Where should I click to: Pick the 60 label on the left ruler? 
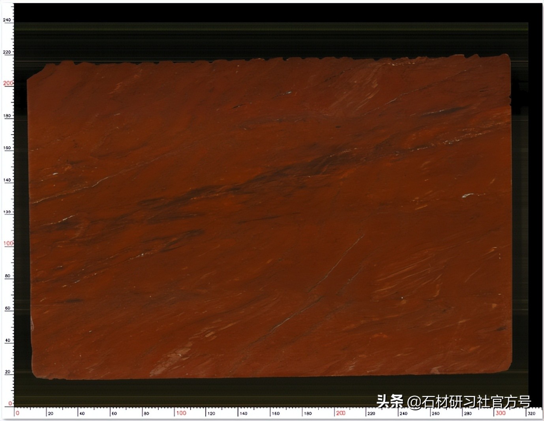(x=8, y=308)
